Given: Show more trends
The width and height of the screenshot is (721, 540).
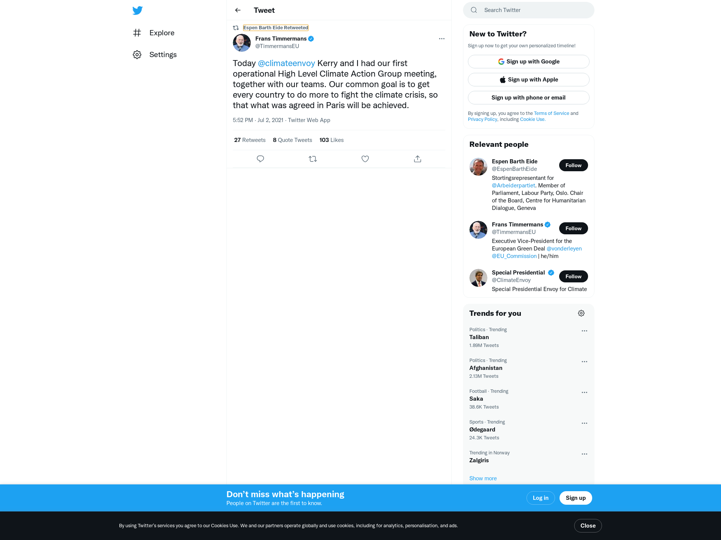Looking at the screenshot, I should pyautogui.click(x=483, y=478).
